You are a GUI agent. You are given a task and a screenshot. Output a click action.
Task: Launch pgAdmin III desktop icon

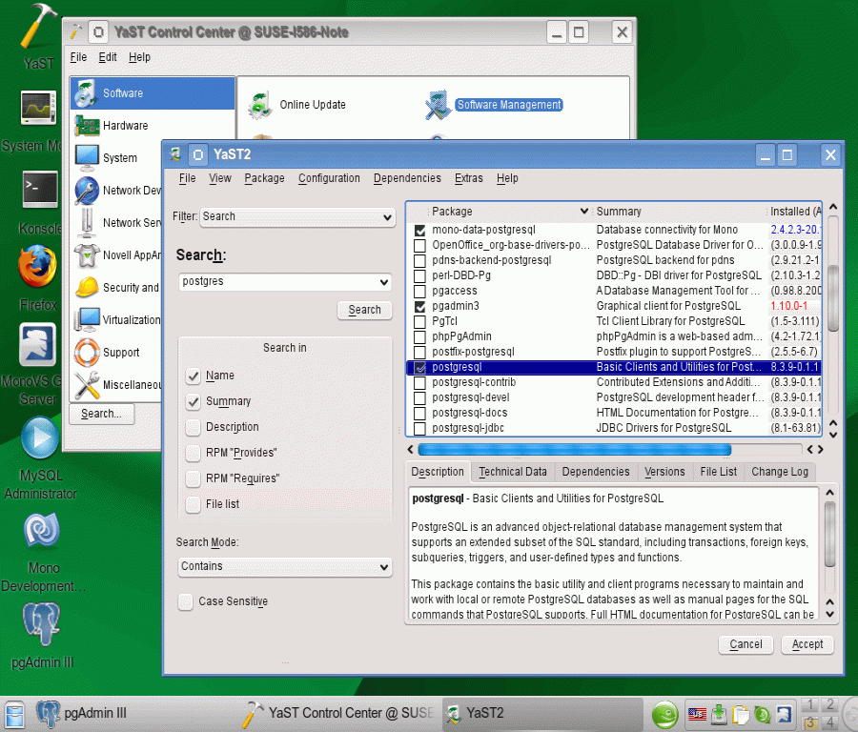41,623
